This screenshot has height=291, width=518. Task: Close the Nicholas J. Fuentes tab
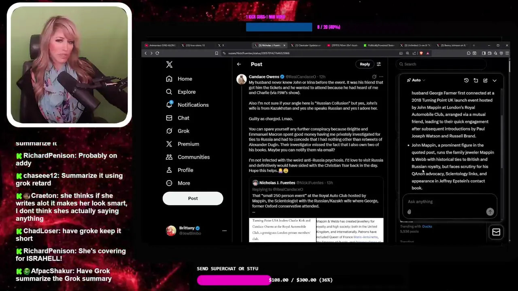click(x=284, y=45)
